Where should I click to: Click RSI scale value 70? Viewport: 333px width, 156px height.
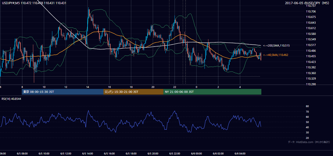tap(307, 112)
